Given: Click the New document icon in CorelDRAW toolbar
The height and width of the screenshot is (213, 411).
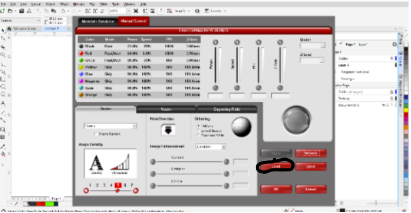Looking at the screenshot, I should pos(3,11).
